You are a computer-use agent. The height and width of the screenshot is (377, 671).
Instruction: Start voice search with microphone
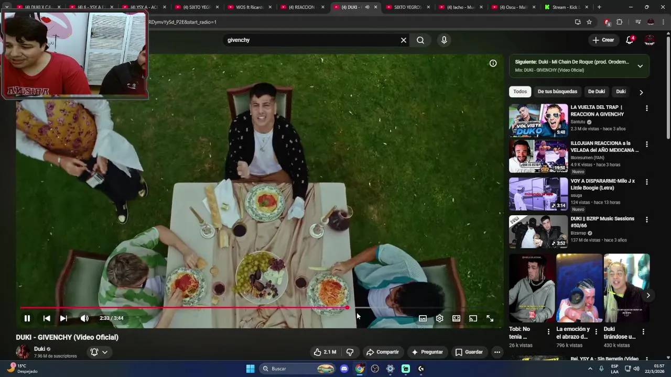[444, 40]
